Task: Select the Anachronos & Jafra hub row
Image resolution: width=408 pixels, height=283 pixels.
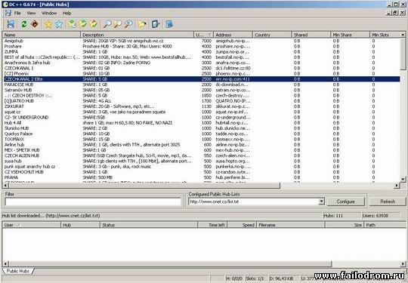Action: [201, 63]
